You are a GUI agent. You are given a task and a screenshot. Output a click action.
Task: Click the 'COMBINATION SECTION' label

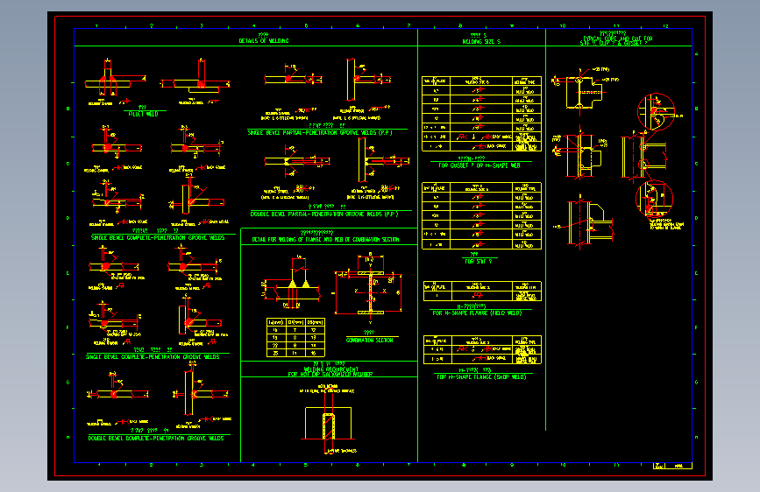tap(369, 341)
